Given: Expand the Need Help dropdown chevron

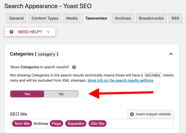Looking at the screenshot, I should click(48, 32).
